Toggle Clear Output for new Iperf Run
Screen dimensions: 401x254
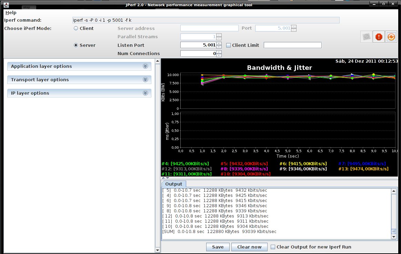pyautogui.click(x=273, y=247)
